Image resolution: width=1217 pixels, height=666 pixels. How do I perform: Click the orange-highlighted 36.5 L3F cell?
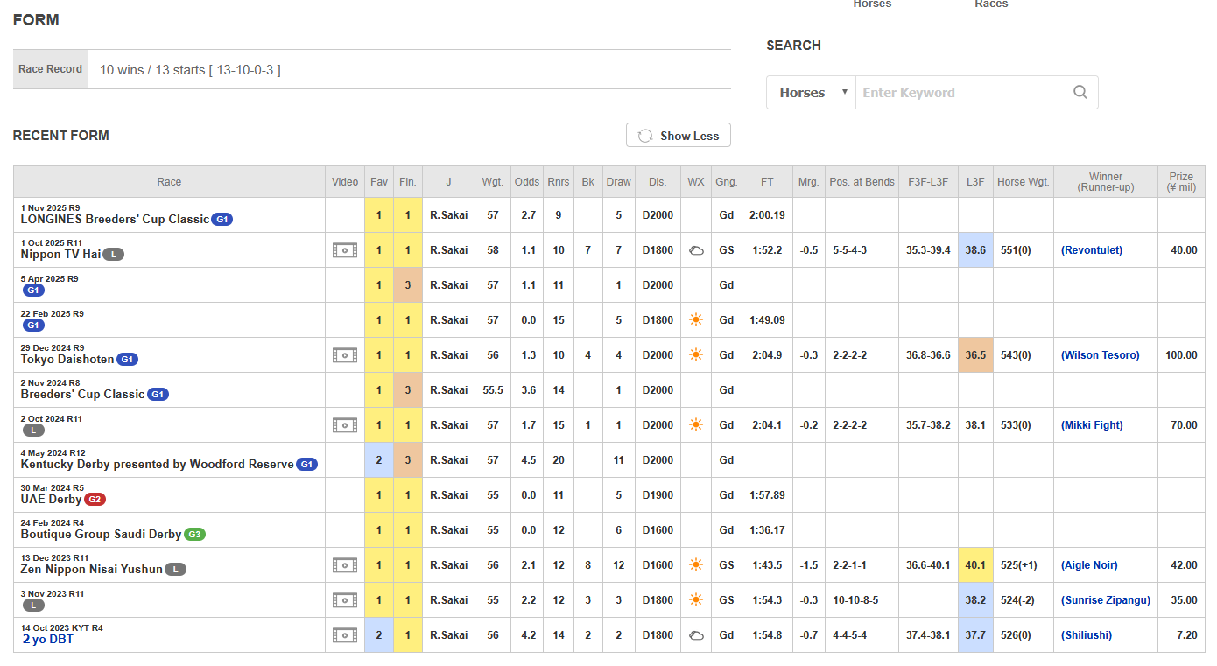975,355
